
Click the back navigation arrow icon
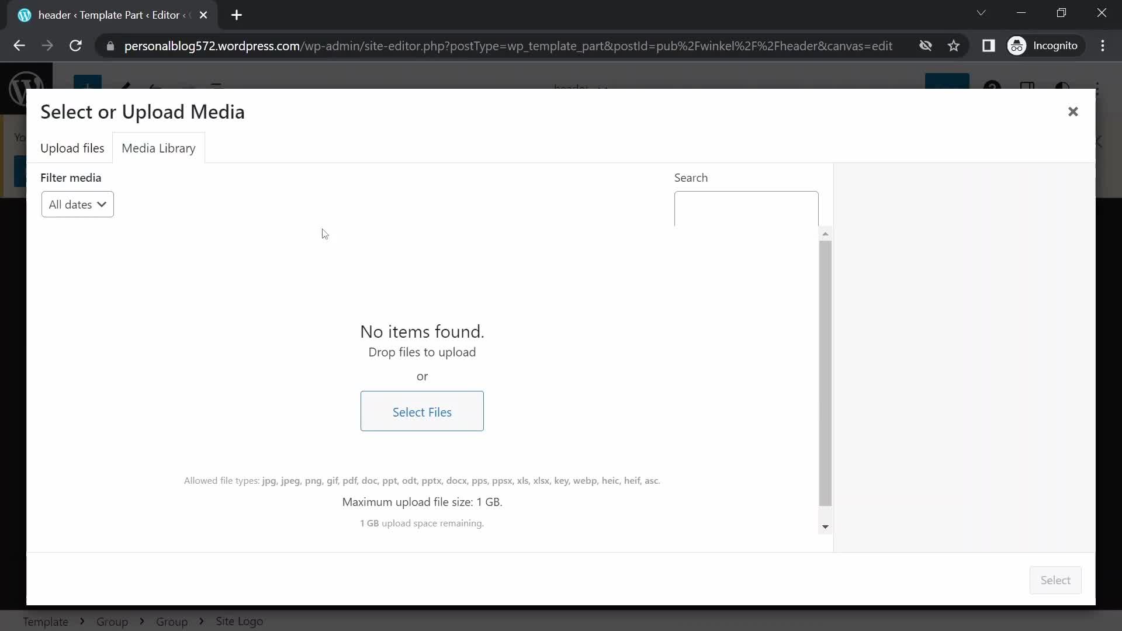[x=19, y=46]
